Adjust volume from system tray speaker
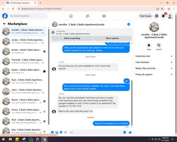This screenshot has height=142, width=177. coord(159,139)
